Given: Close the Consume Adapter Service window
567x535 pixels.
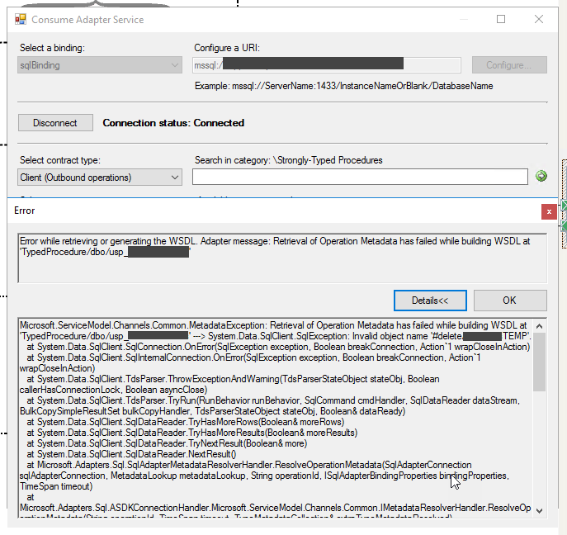Looking at the screenshot, I should coord(539,19).
